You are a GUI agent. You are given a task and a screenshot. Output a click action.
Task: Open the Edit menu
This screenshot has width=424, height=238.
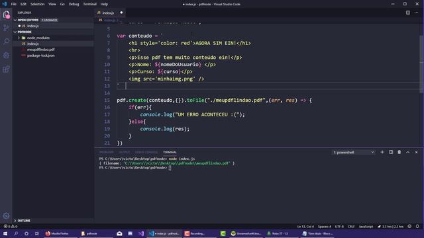point(23,4)
